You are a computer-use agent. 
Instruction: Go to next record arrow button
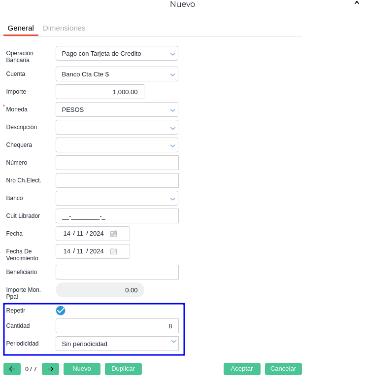(50, 369)
